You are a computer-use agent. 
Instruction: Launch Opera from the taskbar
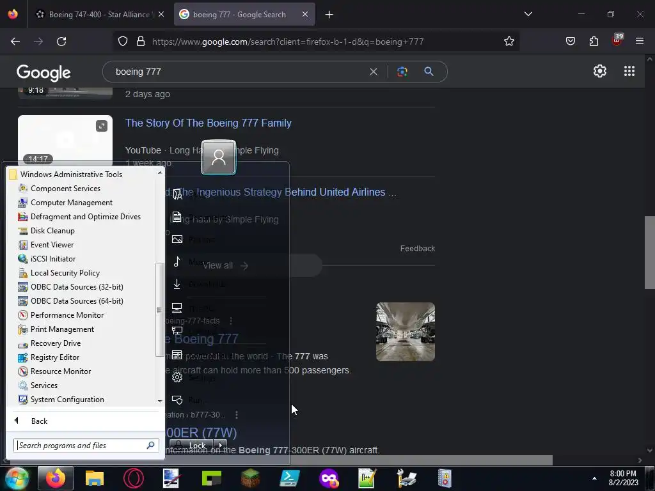[134, 478]
